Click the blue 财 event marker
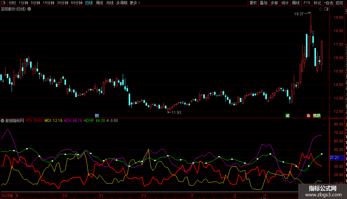The height and width of the screenshot is (199, 347). (97, 115)
